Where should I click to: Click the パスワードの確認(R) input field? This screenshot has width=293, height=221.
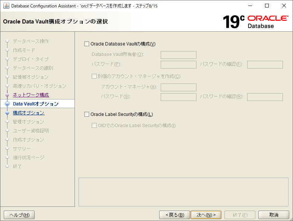click(x=265, y=97)
